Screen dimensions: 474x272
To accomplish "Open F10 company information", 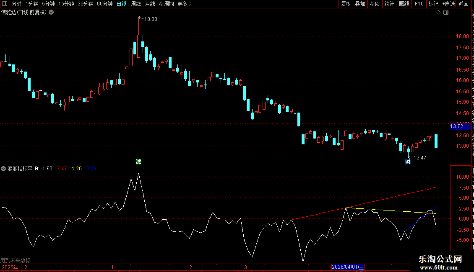I will [x=419, y=4].
